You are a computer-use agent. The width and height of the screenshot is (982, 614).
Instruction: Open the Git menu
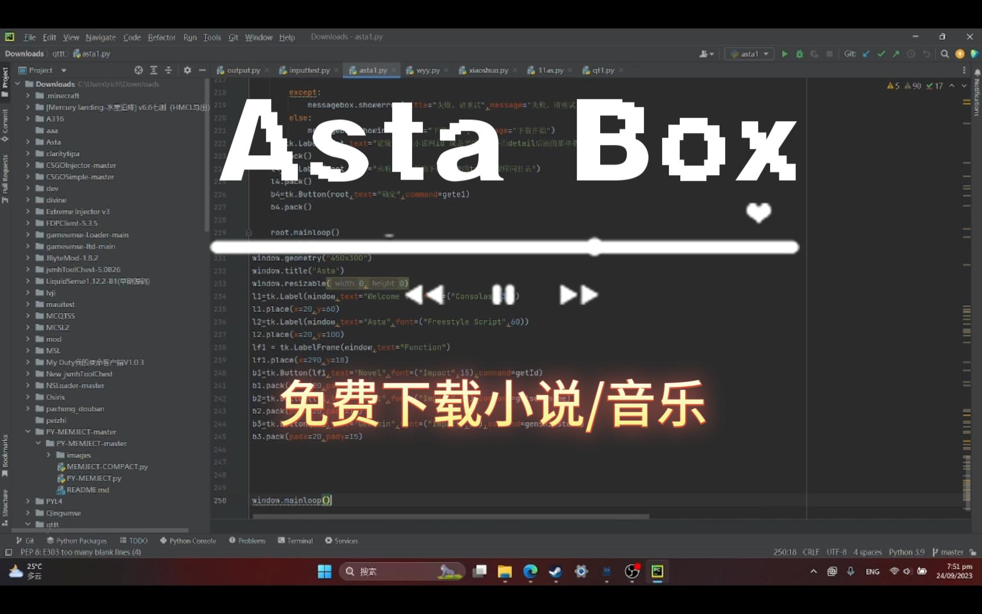[233, 37]
